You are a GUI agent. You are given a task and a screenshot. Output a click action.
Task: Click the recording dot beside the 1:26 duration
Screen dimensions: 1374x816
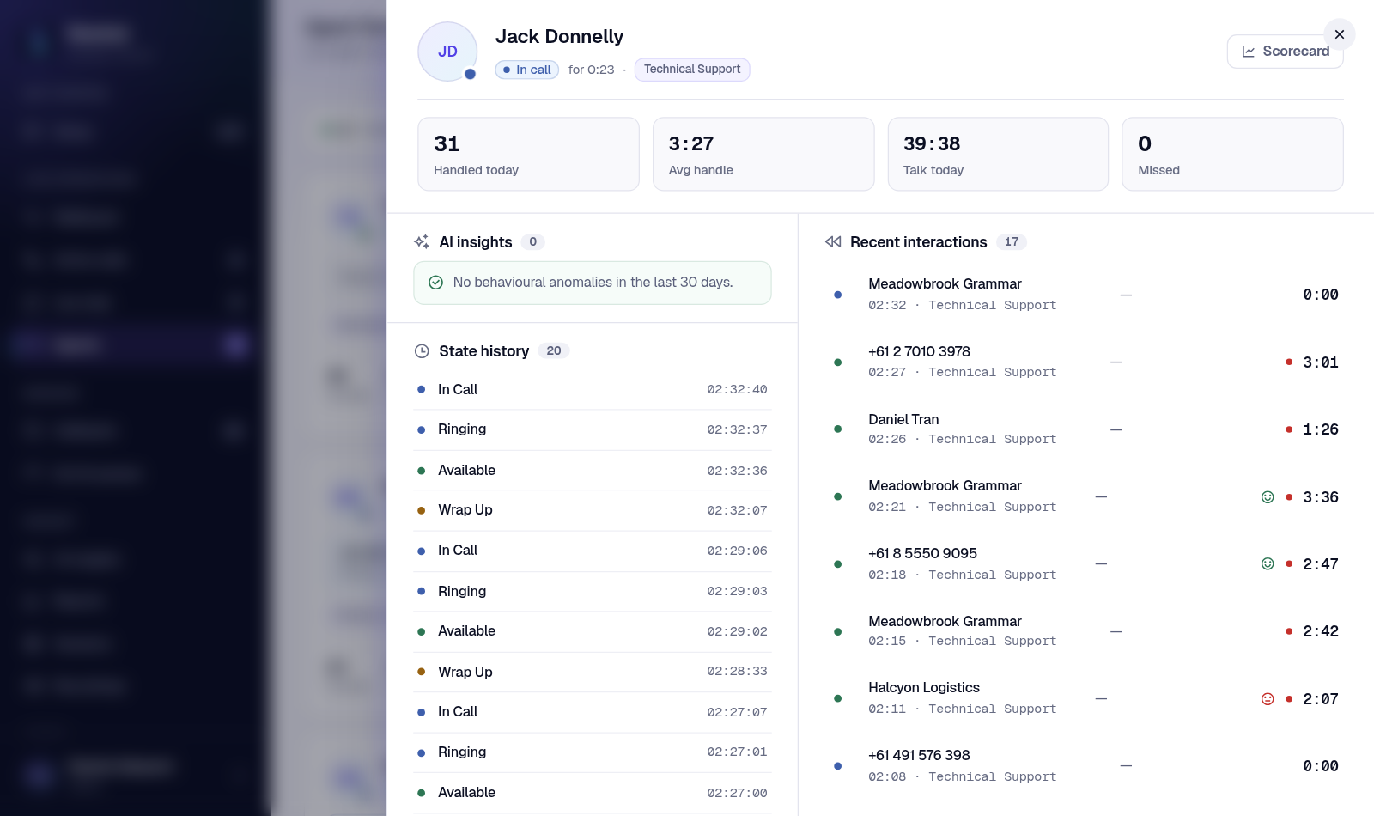(1289, 429)
